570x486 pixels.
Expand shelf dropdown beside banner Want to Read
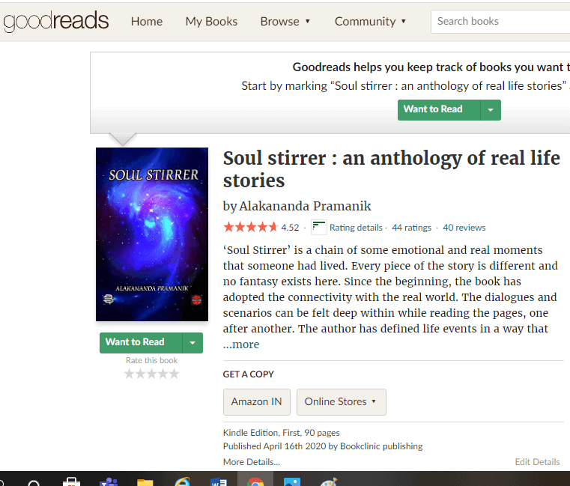[491, 110]
